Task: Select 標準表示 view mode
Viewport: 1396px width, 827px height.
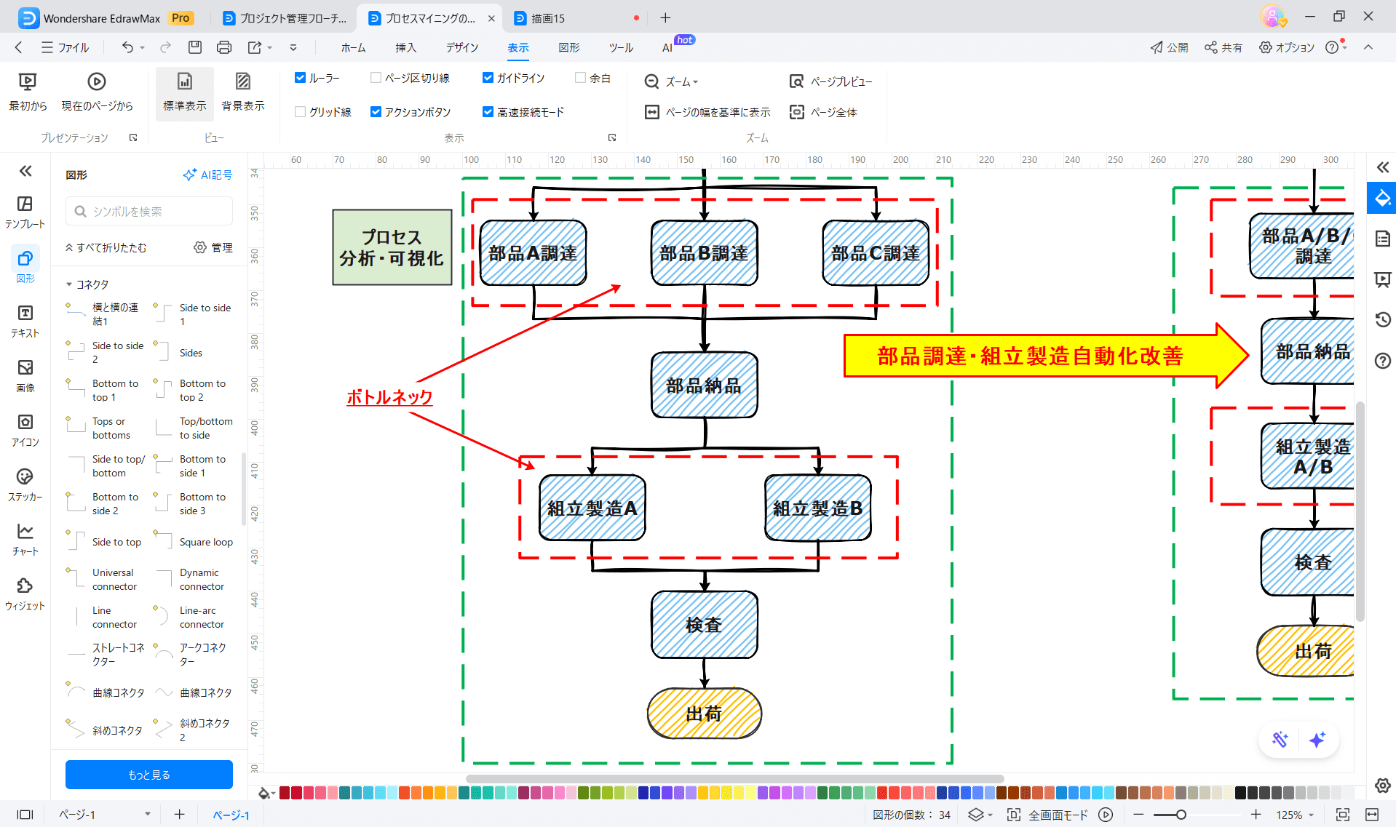Action: click(185, 92)
